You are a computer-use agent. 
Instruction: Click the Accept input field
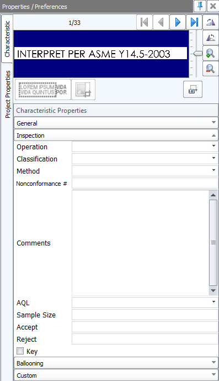click(145, 327)
